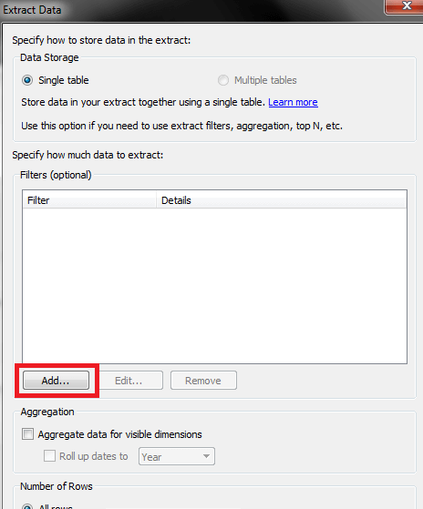Viewport: 423px width, 509px height.
Task: Open the Learn more link
Action: 293,102
